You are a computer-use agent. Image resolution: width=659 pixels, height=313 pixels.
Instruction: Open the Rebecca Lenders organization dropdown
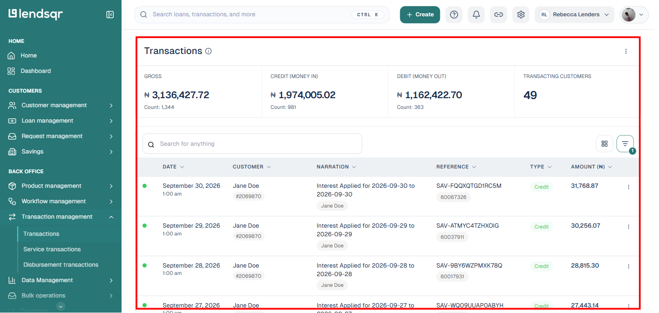(x=574, y=15)
